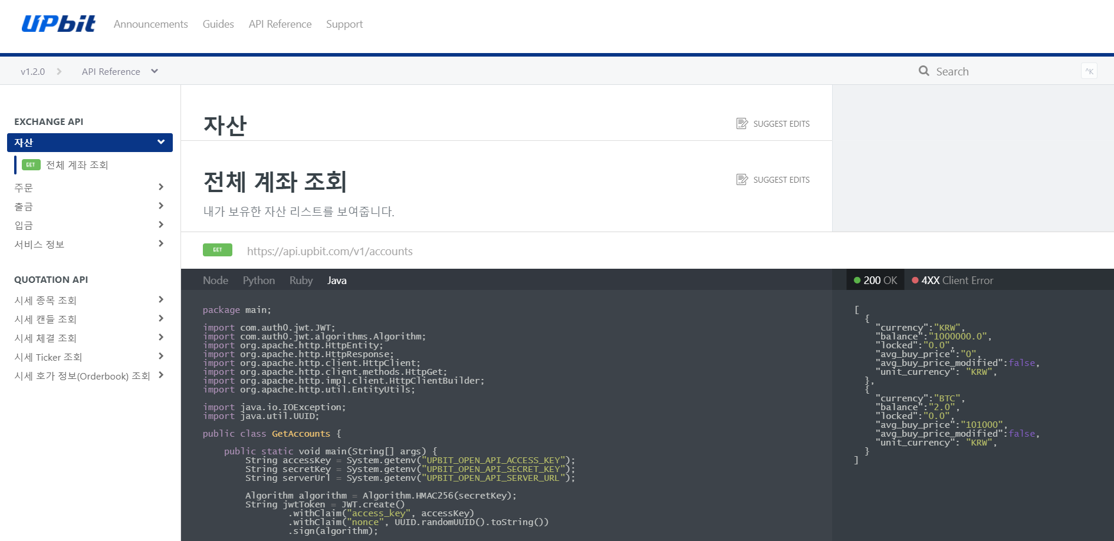Click the '"balance":"1000000.0"' response line
The width and height of the screenshot is (1114, 541).
coord(933,337)
